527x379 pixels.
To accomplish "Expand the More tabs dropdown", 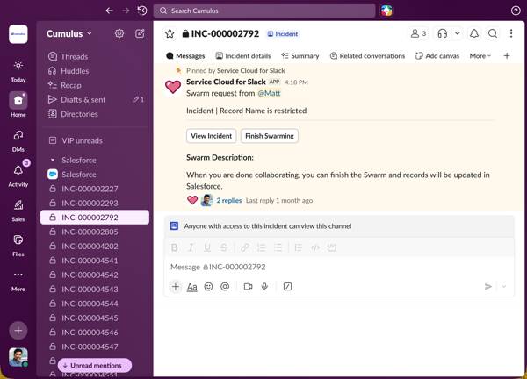I will click(480, 56).
